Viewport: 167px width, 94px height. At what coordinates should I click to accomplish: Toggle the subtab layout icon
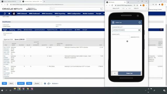pos(161,30)
